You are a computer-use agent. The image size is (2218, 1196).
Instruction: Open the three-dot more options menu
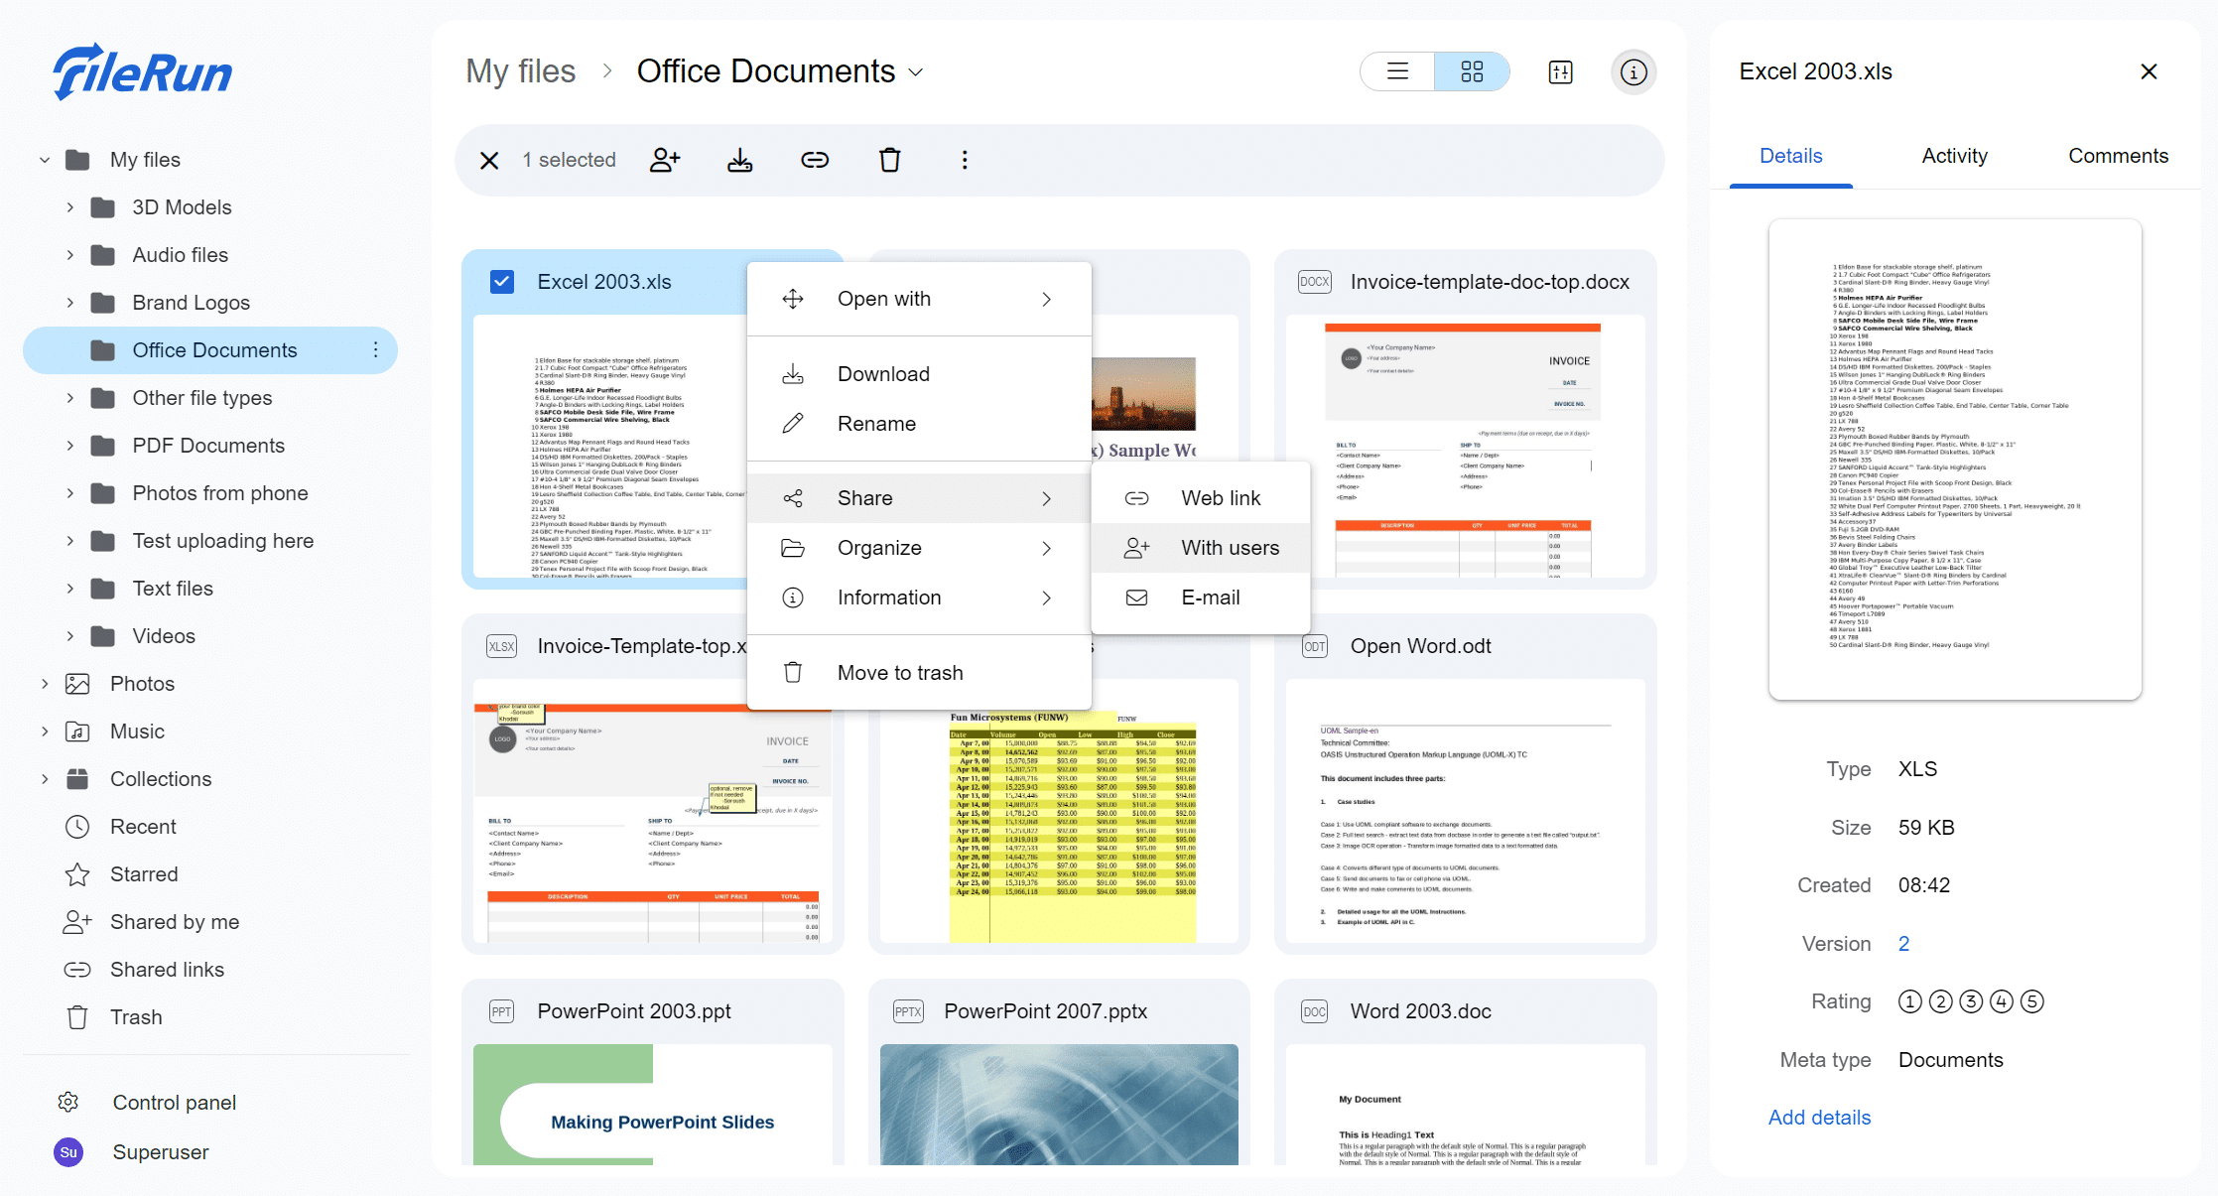(964, 160)
